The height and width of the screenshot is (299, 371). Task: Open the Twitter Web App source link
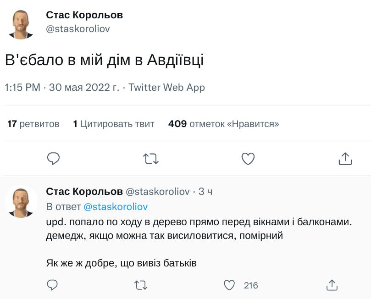tap(166, 87)
